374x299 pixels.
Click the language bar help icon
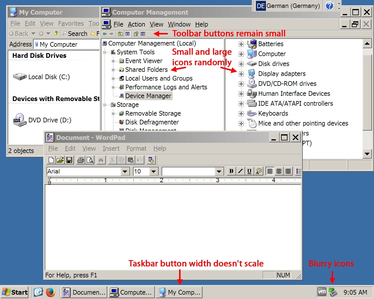click(330, 6)
